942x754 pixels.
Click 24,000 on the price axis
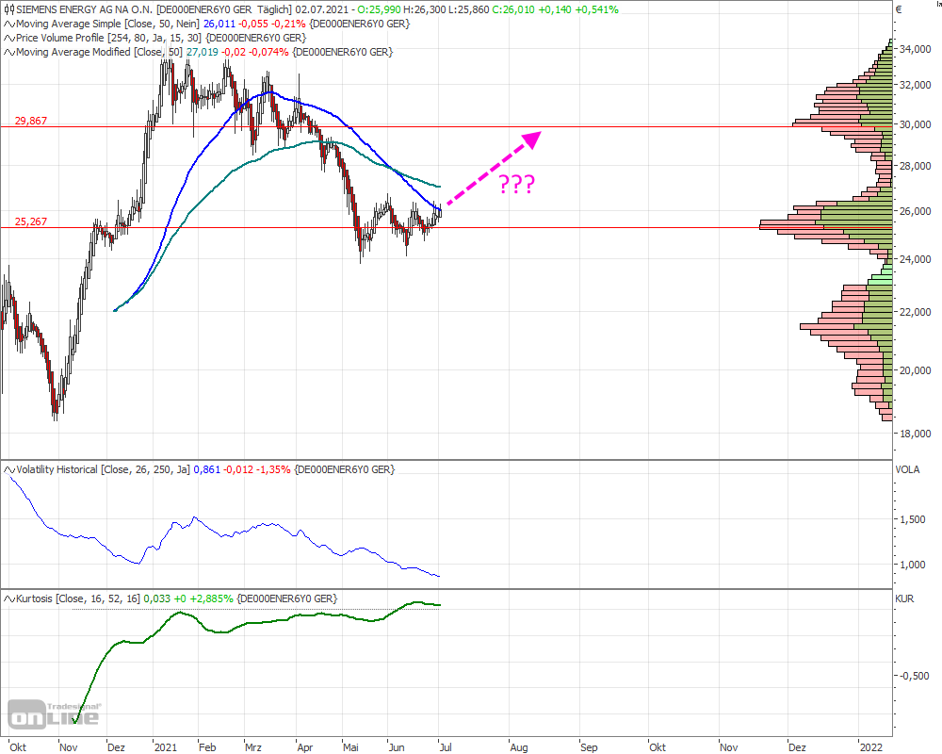pos(915,259)
